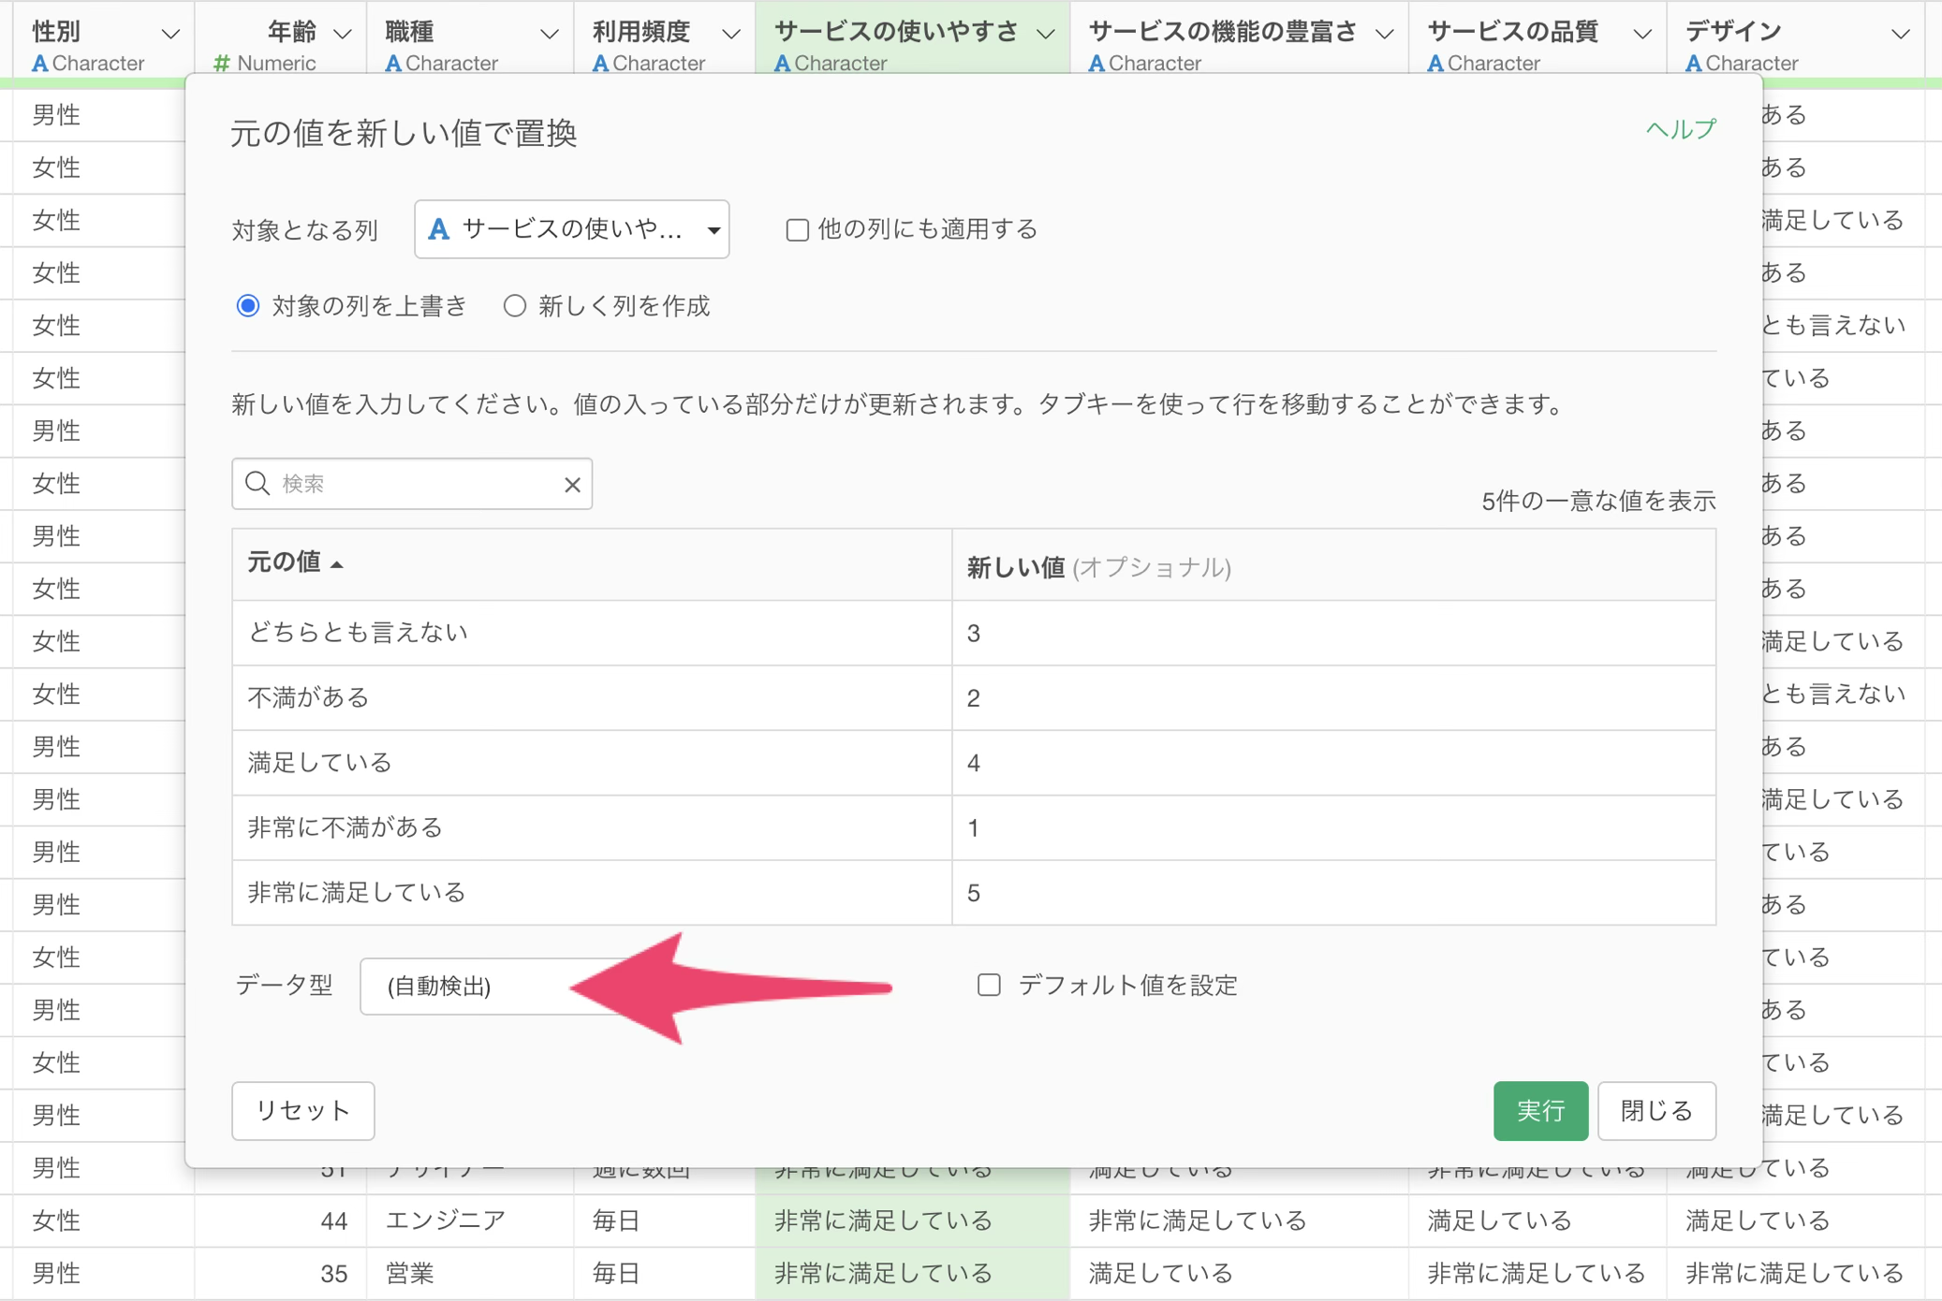1942x1301 pixels.
Task: Open the 年齢 column menu chevron
Action: [343, 35]
